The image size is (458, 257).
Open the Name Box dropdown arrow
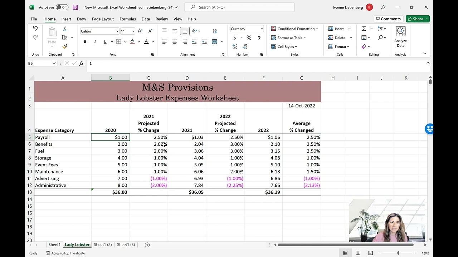click(54, 63)
